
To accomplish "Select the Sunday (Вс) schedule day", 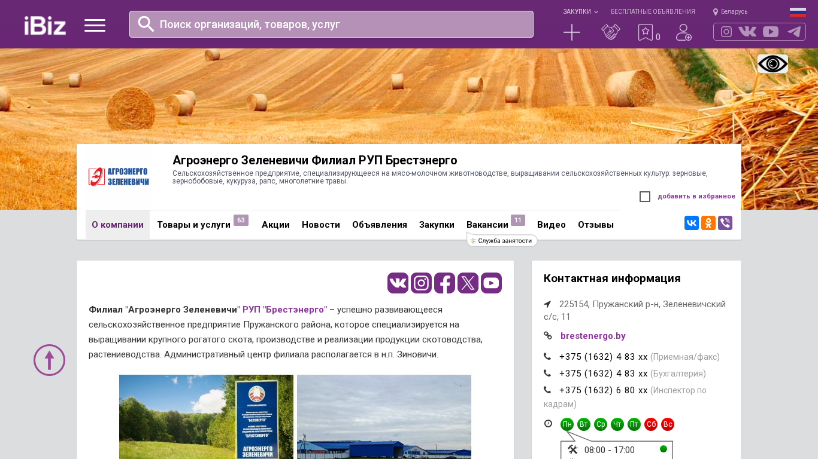I will 668,424.
